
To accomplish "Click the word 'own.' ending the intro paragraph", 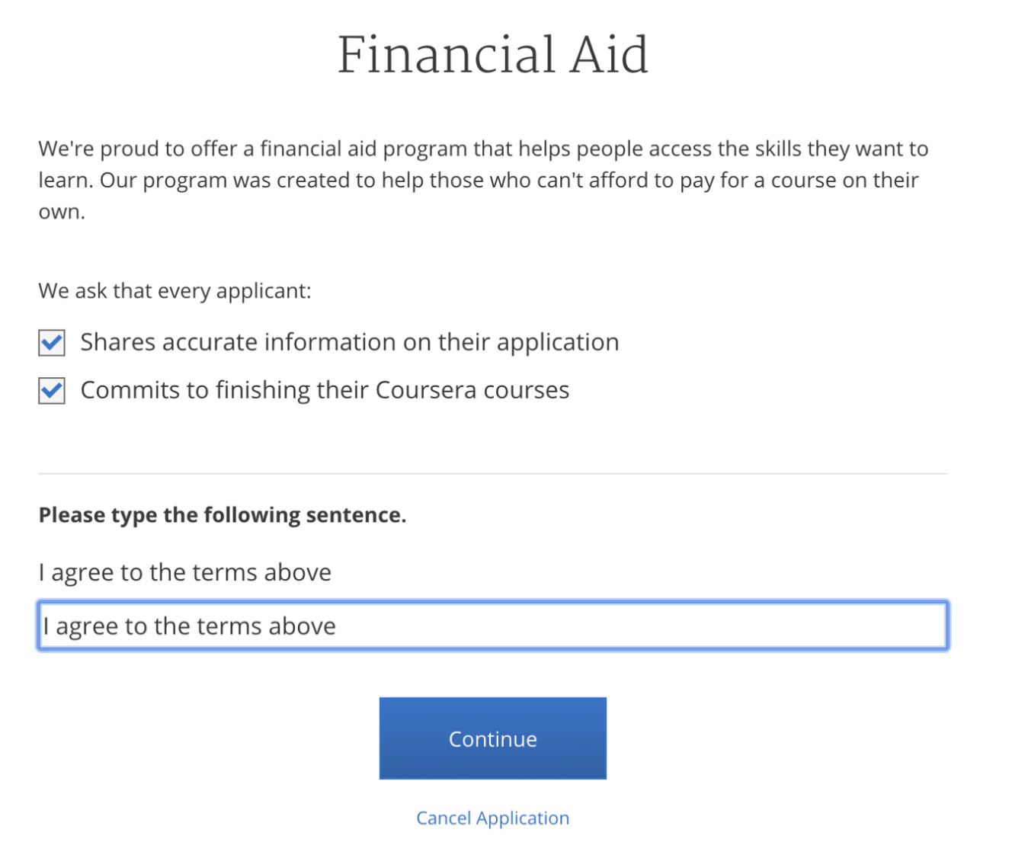I will coord(62,212).
